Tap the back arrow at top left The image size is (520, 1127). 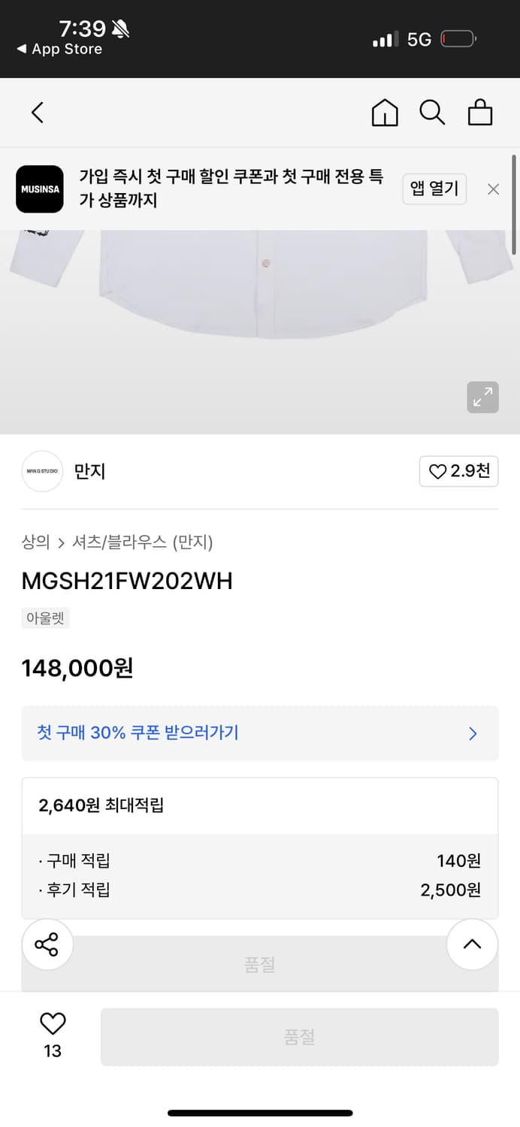pyautogui.click(x=37, y=112)
